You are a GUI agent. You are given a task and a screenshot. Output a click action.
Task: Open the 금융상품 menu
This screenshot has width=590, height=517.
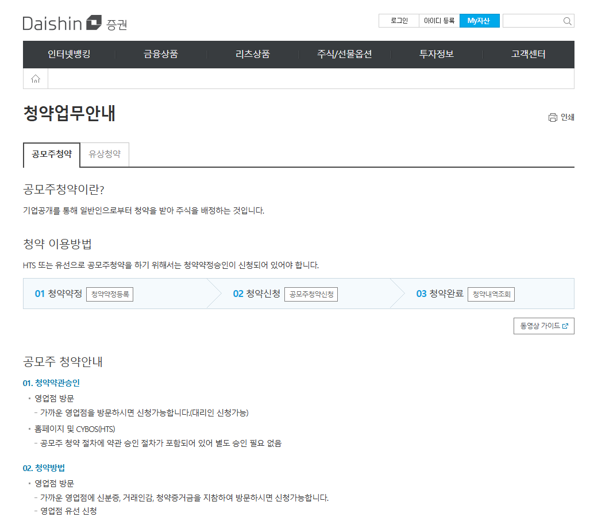161,55
